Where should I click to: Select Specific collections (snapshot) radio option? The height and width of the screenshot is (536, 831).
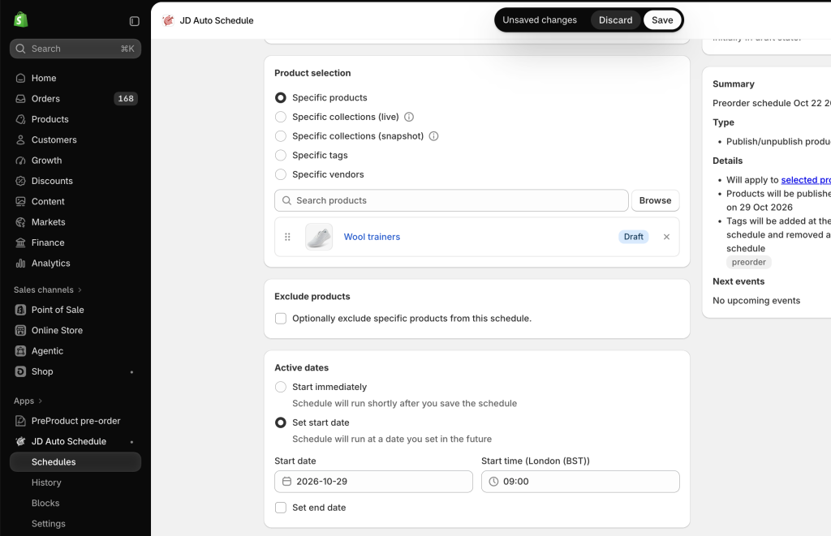click(281, 136)
